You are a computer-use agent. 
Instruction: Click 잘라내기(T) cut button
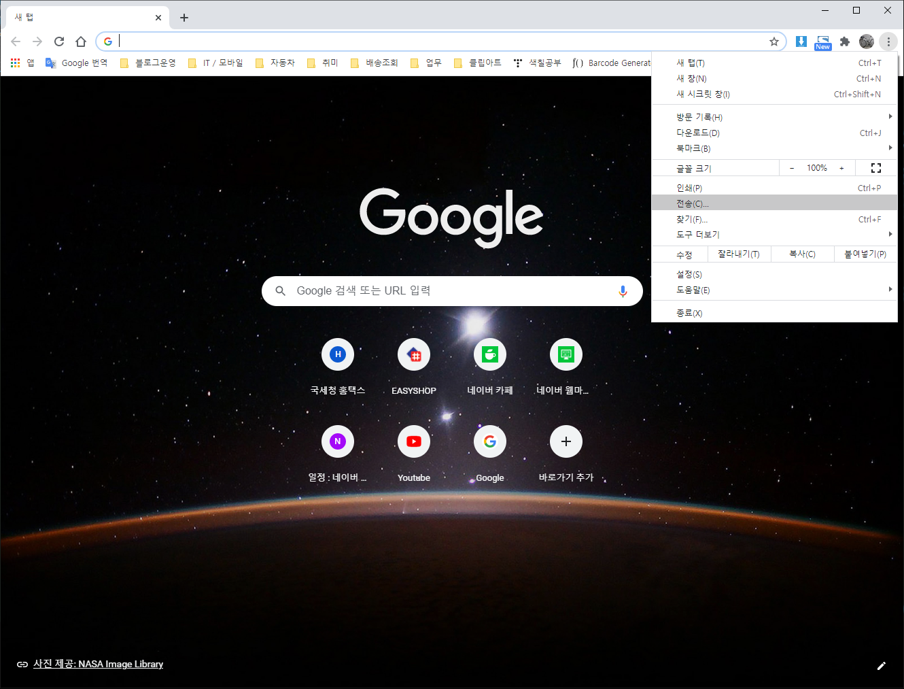click(x=739, y=254)
